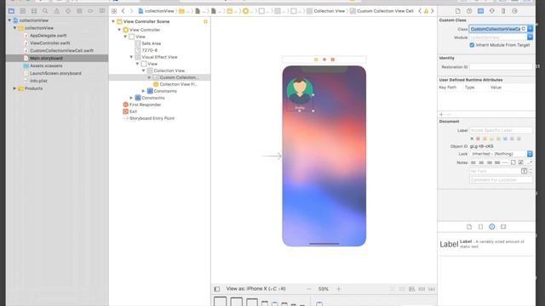Toggle Inherit Module From Target checkbox
This screenshot has width=545, height=306.
pos(472,45)
